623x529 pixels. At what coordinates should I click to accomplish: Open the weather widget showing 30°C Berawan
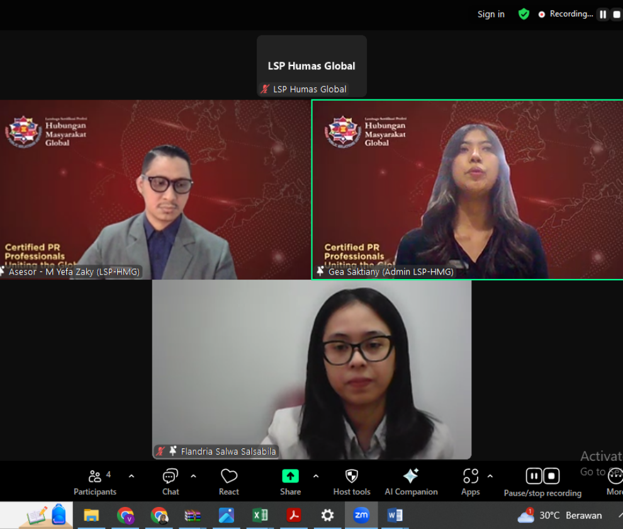[x=560, y=516]
